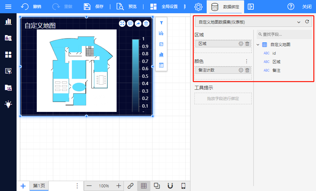Refresh the dataset with the reload icon
This screenshot has height=191, width=316.
[307, 22]
